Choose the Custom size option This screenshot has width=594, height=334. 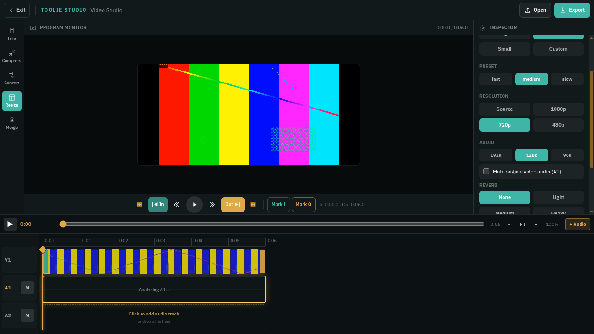tap(558, 49)
